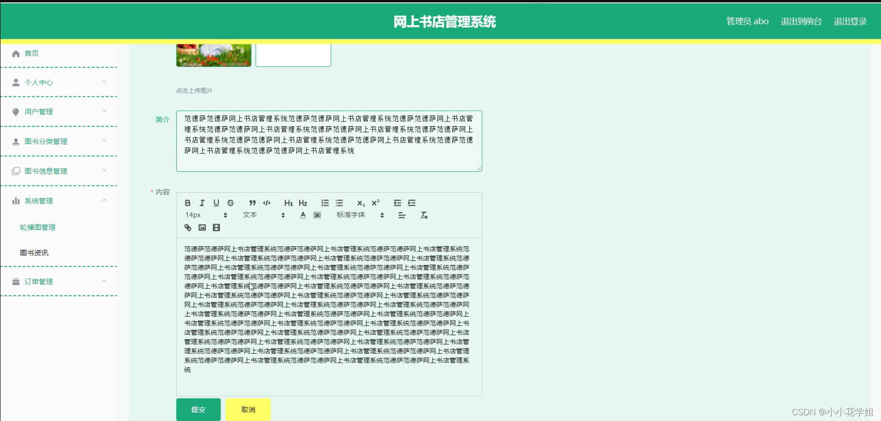The width and height of the screenshot is (881, 421).
Task: Insert a blockquote in editor
Action: (253, 203)
